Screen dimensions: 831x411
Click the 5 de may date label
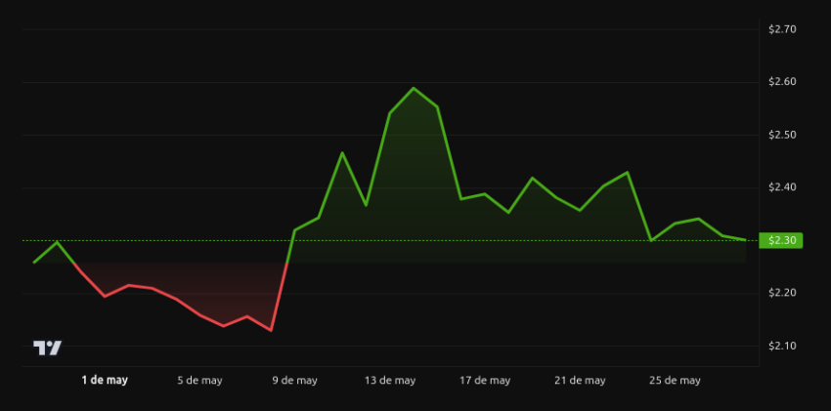[199, 381]
